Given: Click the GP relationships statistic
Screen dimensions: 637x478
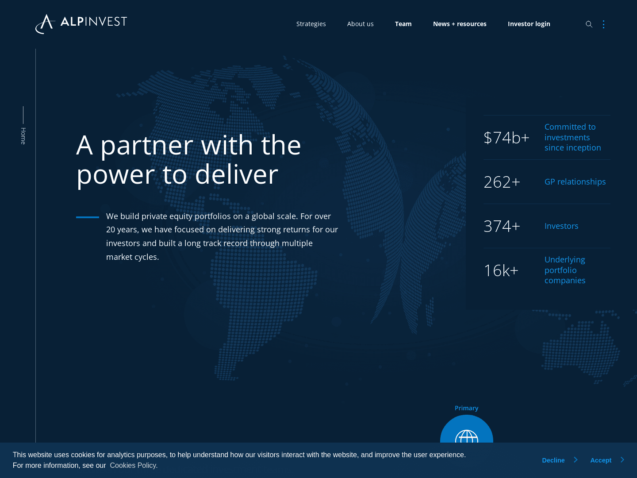Looking at the screenshot, I should tap(575, 182).
